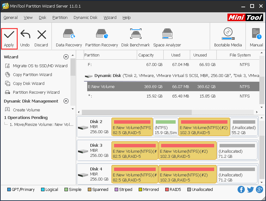Open MiniTool's Twitter page
The image size is (266, 201).
click(250, 189)
